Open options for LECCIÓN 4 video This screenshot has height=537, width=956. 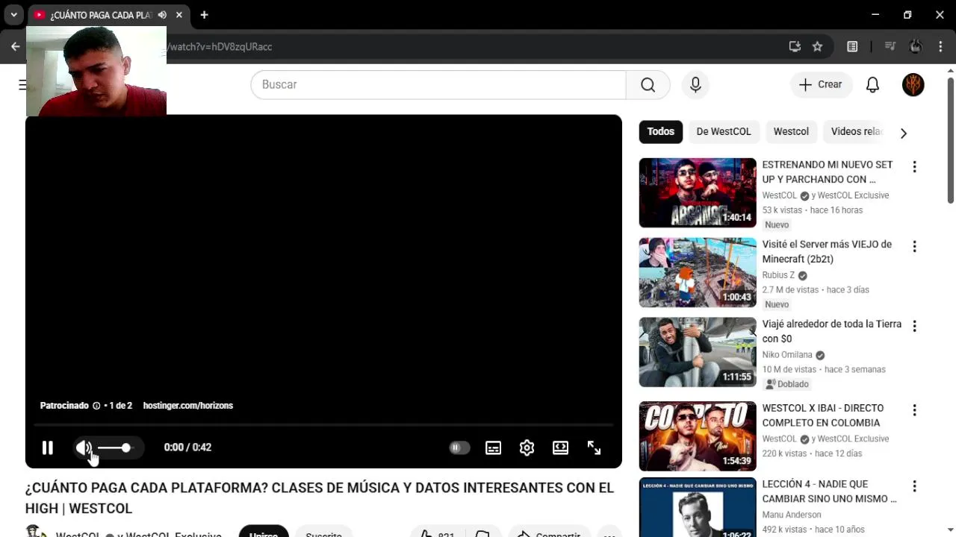[914, 487]
